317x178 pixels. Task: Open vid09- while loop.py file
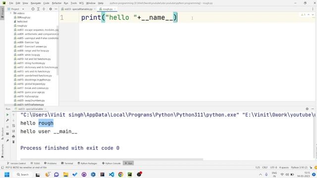[29, 55]
